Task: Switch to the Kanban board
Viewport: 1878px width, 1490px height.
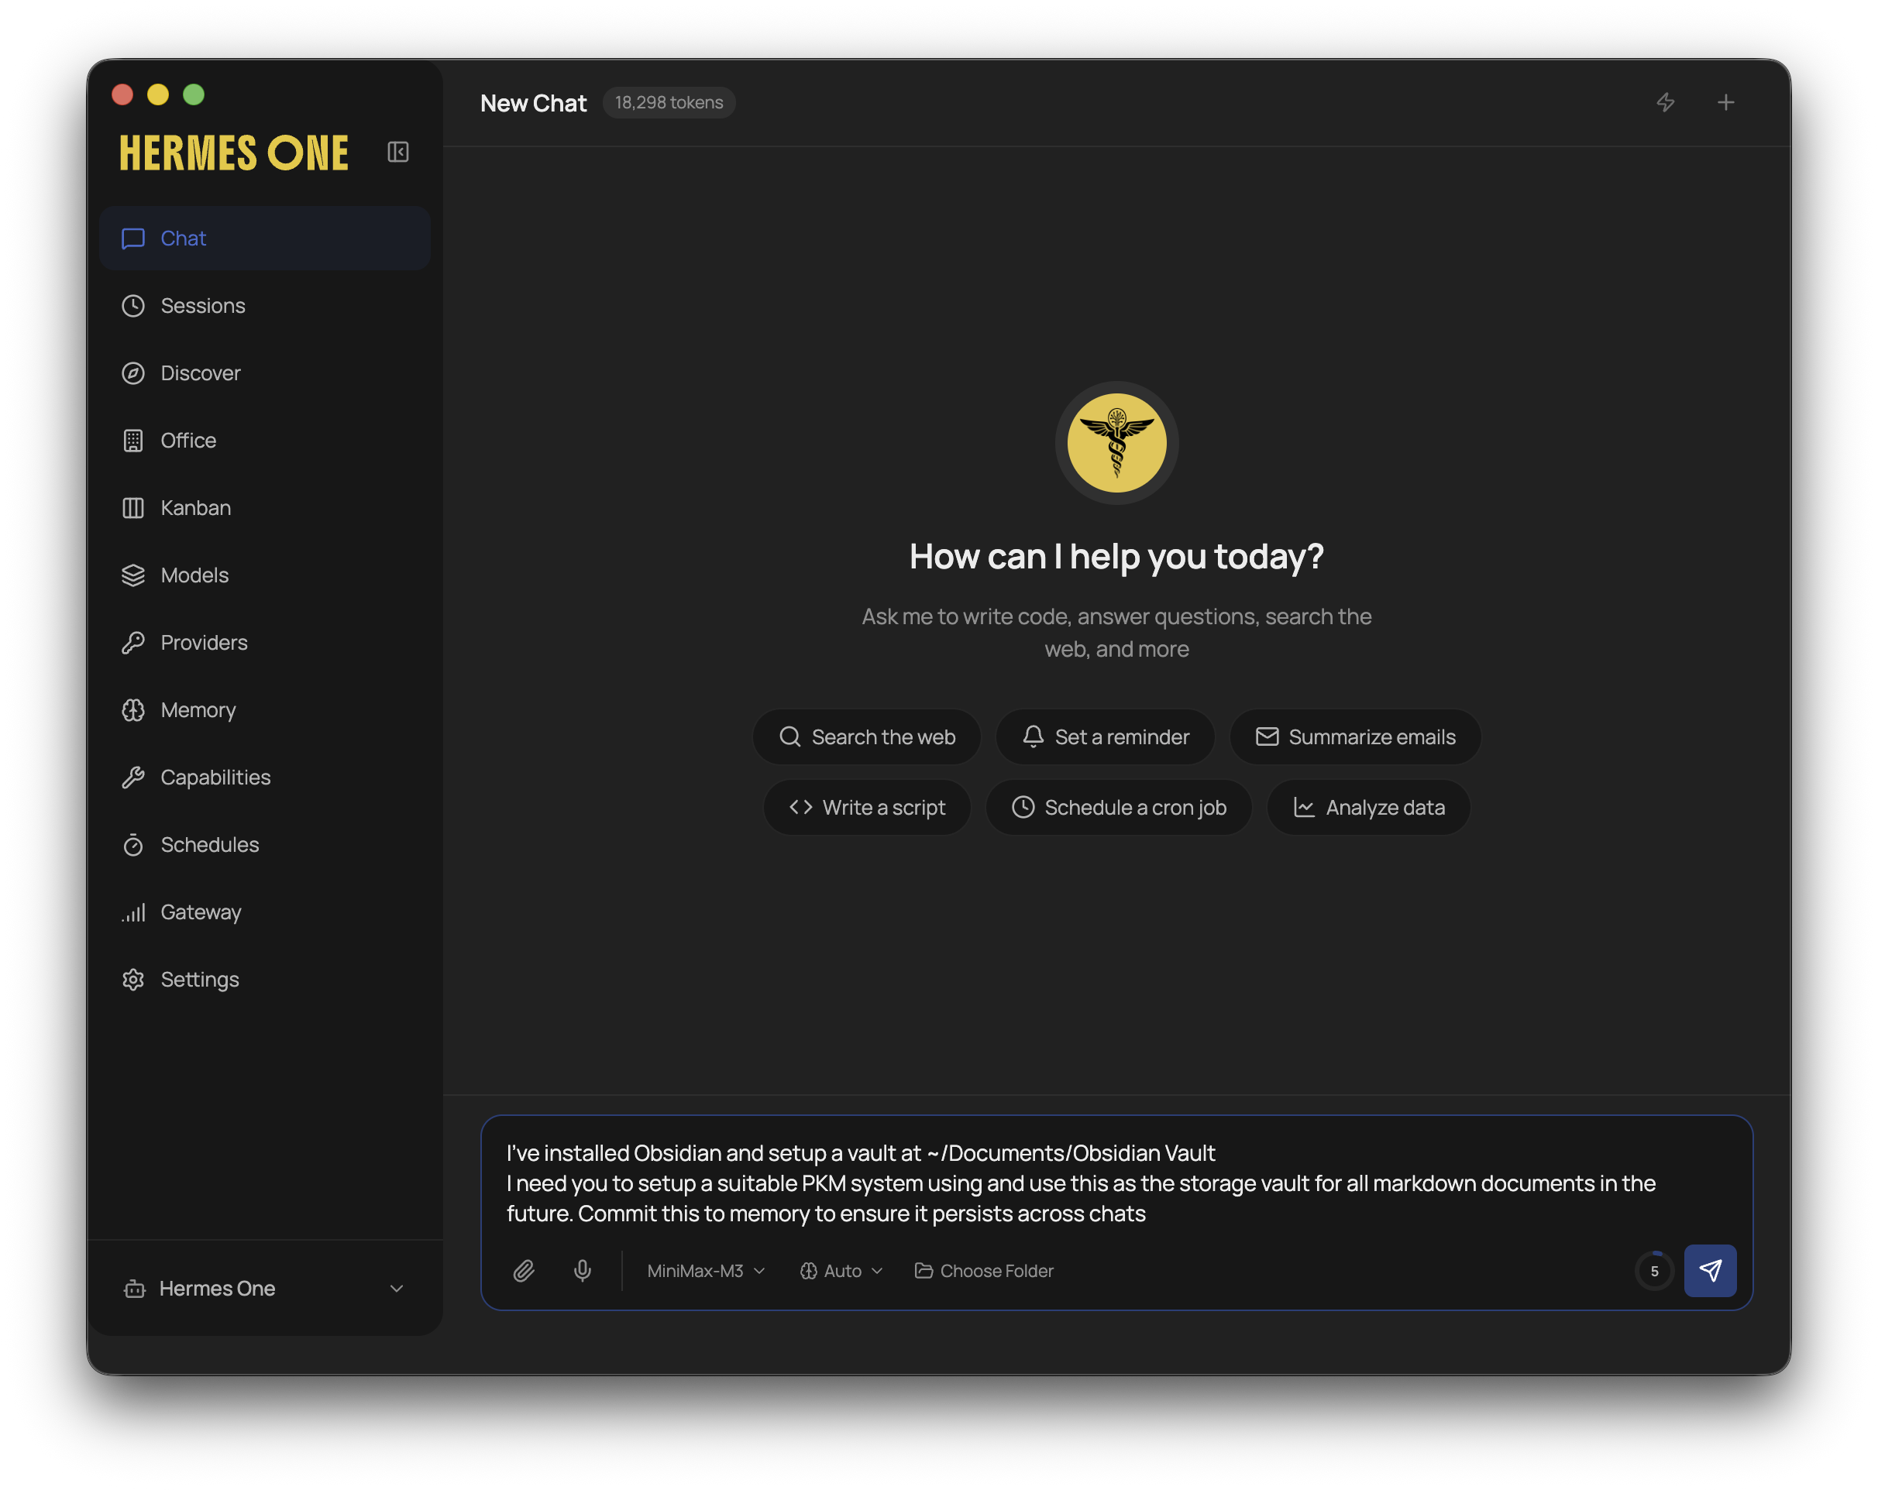Action: 265,508
